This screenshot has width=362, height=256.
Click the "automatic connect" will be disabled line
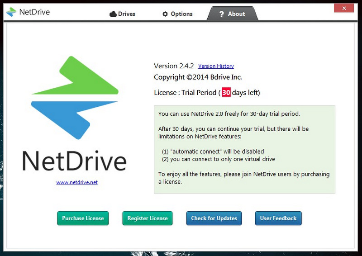coord(213,152)
